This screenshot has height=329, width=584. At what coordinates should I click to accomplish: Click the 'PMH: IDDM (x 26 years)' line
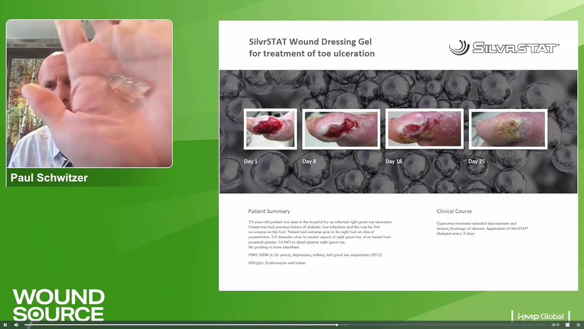point(315,255)
